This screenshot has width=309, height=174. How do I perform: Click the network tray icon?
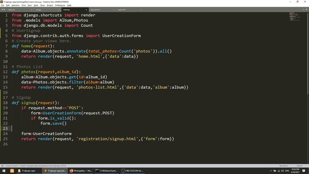[x=279, y=171]
